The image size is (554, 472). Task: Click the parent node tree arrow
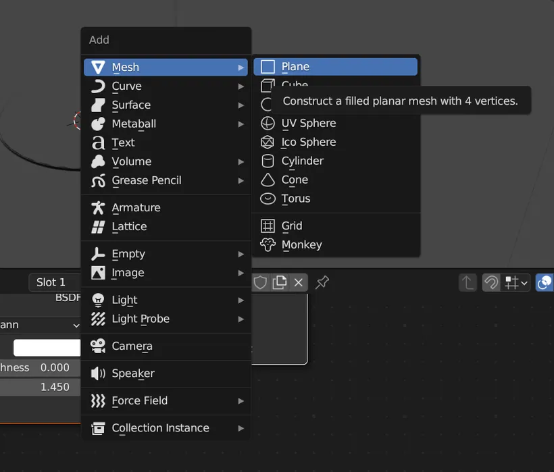pyautogui.click(x=468, y=283)
